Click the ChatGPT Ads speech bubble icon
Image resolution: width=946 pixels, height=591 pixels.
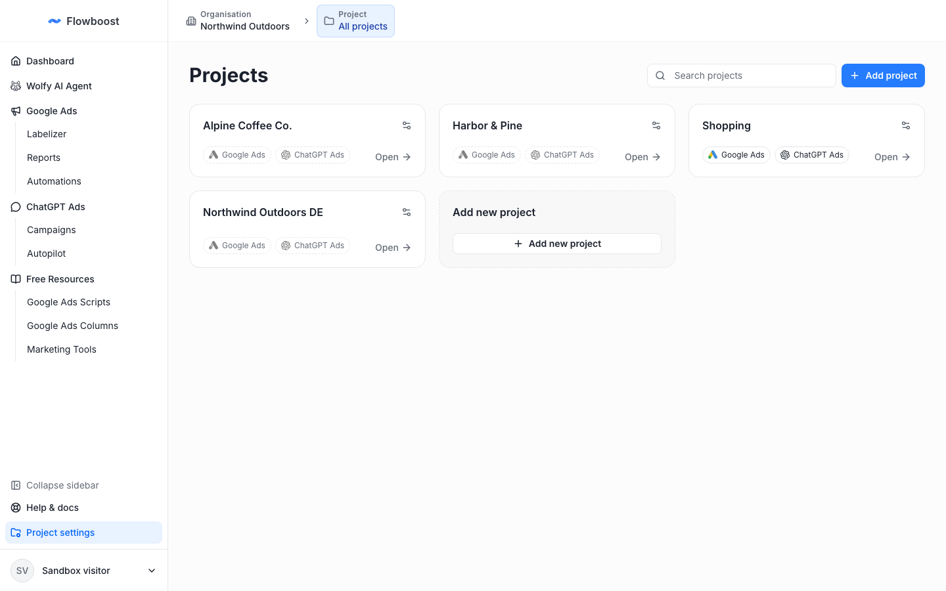pos(16,207)
